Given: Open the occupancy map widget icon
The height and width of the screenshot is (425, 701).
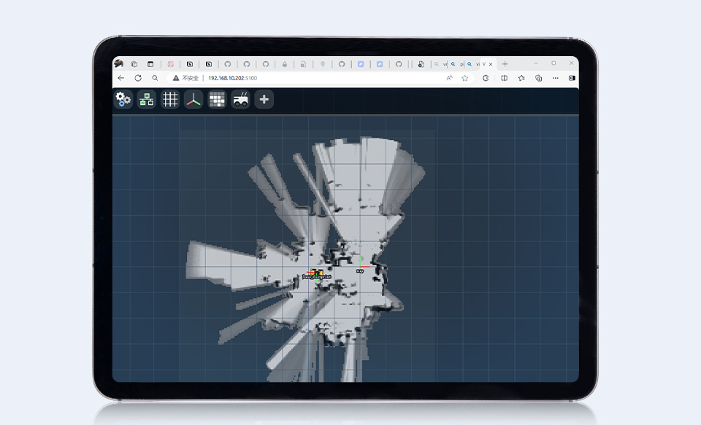Looking at the screenshot, I should (217, 99).
